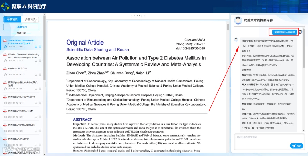Delete the 病毒性脑炎临床分析及诊治 file
This screenshot has width=308, height=156.
(40, 103)
